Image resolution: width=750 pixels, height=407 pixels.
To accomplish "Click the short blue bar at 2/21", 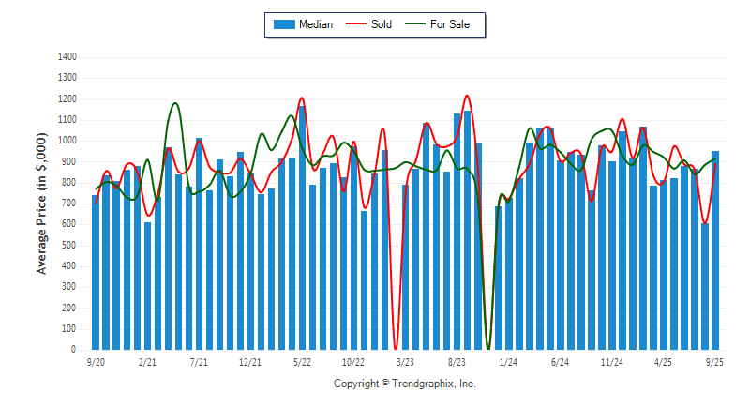I will tap(147, 286).
